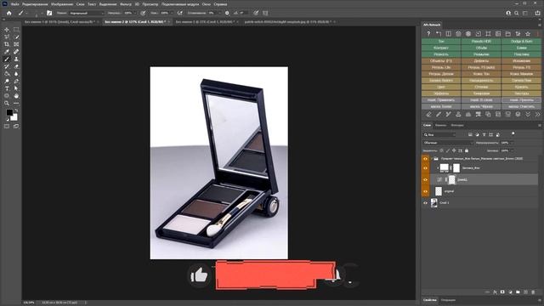Viewport: 544px width, 306px height.
Task: Click the eraser icon in AFs Retouch bottom row
Action: coord(428,114)
